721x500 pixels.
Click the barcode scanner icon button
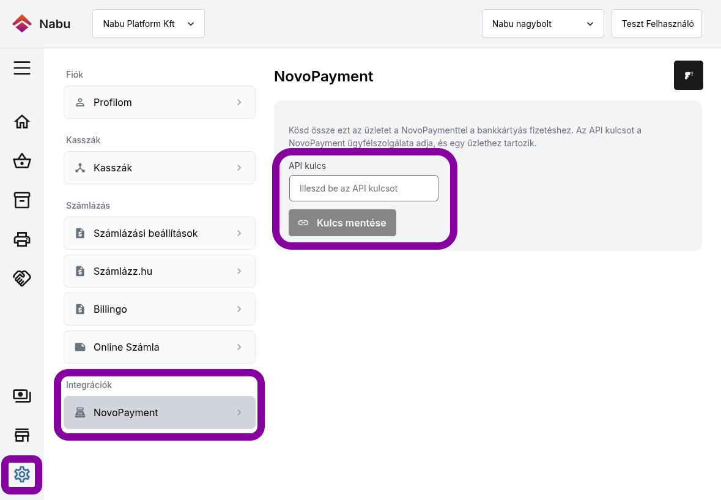tap(689, 75)
